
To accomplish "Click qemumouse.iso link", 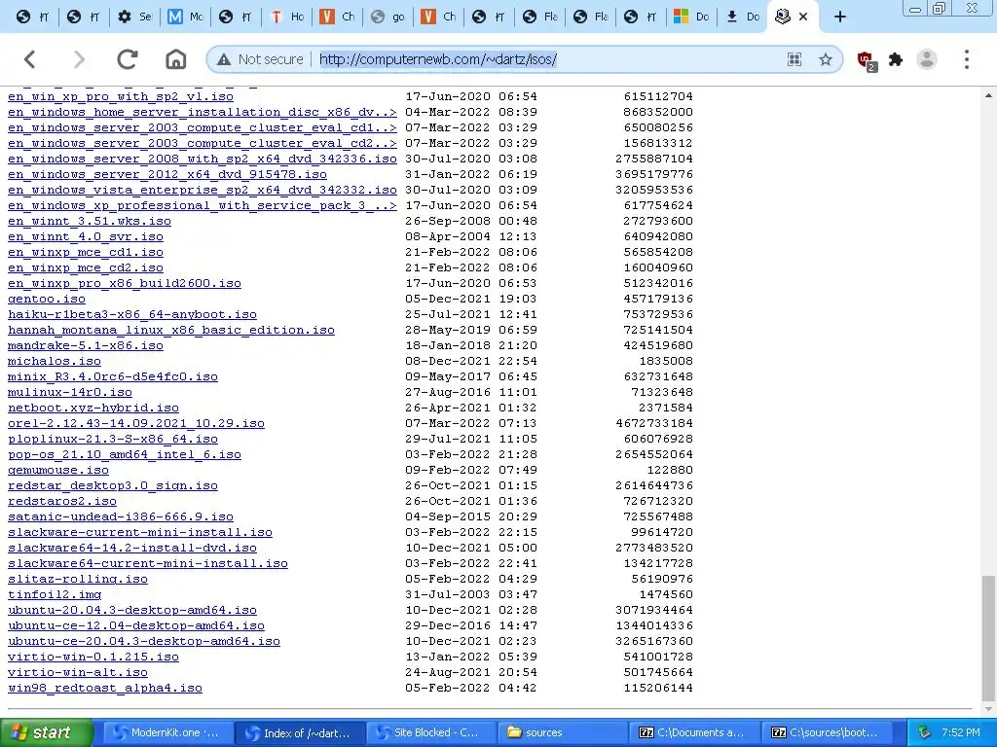I will click(x=57, y=470).
